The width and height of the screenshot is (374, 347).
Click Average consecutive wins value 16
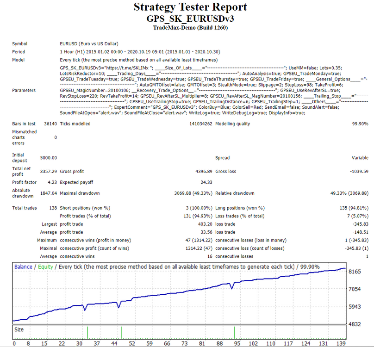210,256
